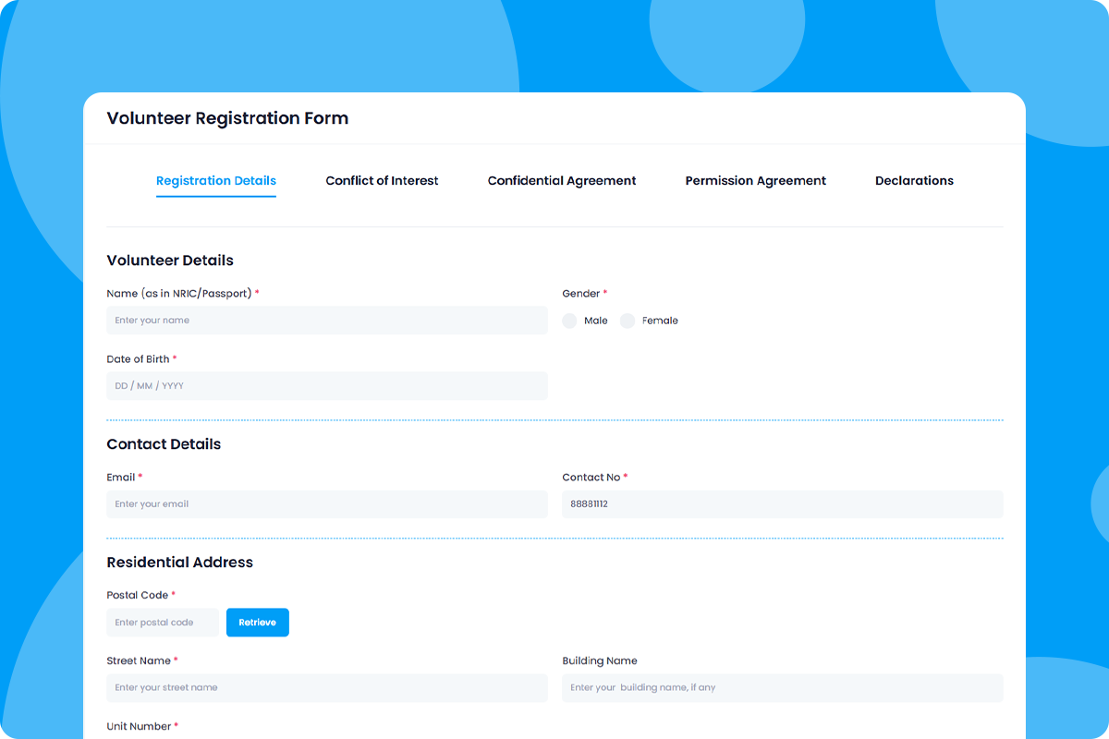Focus the Email input field
Image resolution: width=1109 pixels, height=739 pixels.
coord(327,504)
